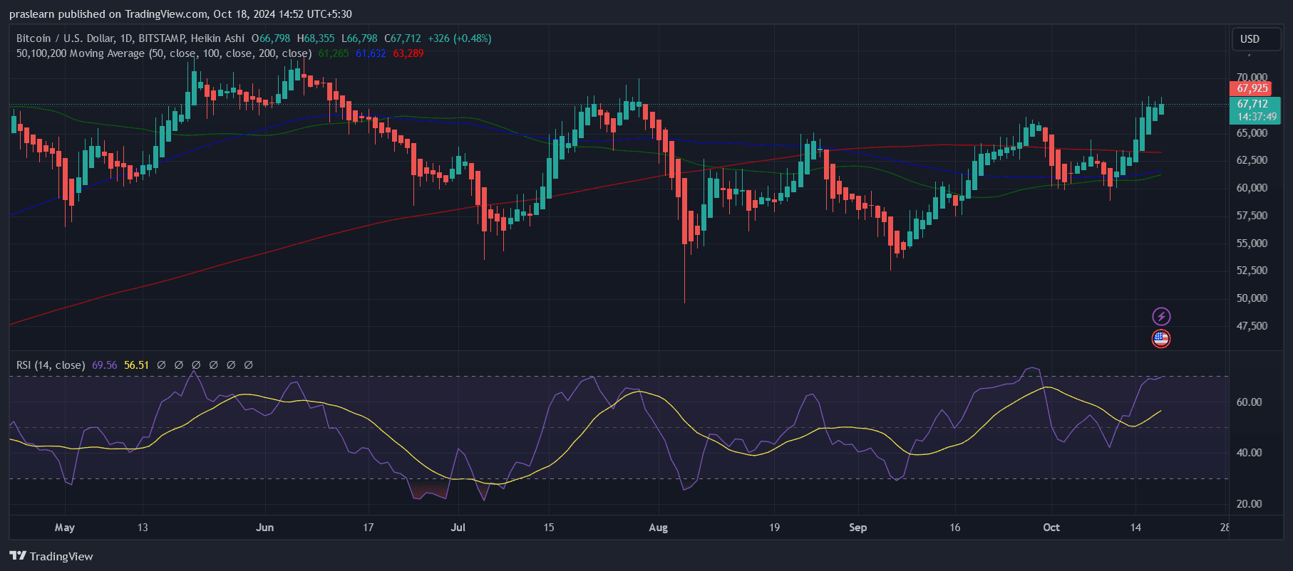Click the low price L66,798
The image size is (1293, 571).
tap(359, 38)
